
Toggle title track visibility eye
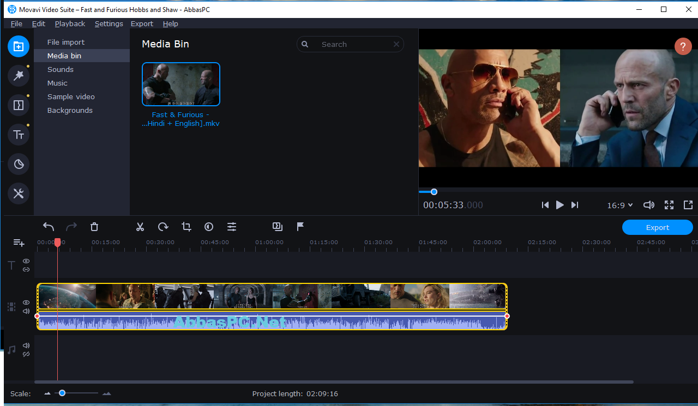point(26,261)
